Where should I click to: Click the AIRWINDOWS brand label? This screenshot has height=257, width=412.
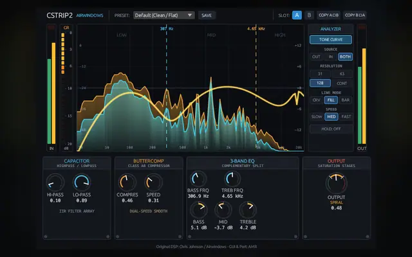(89, 15)
